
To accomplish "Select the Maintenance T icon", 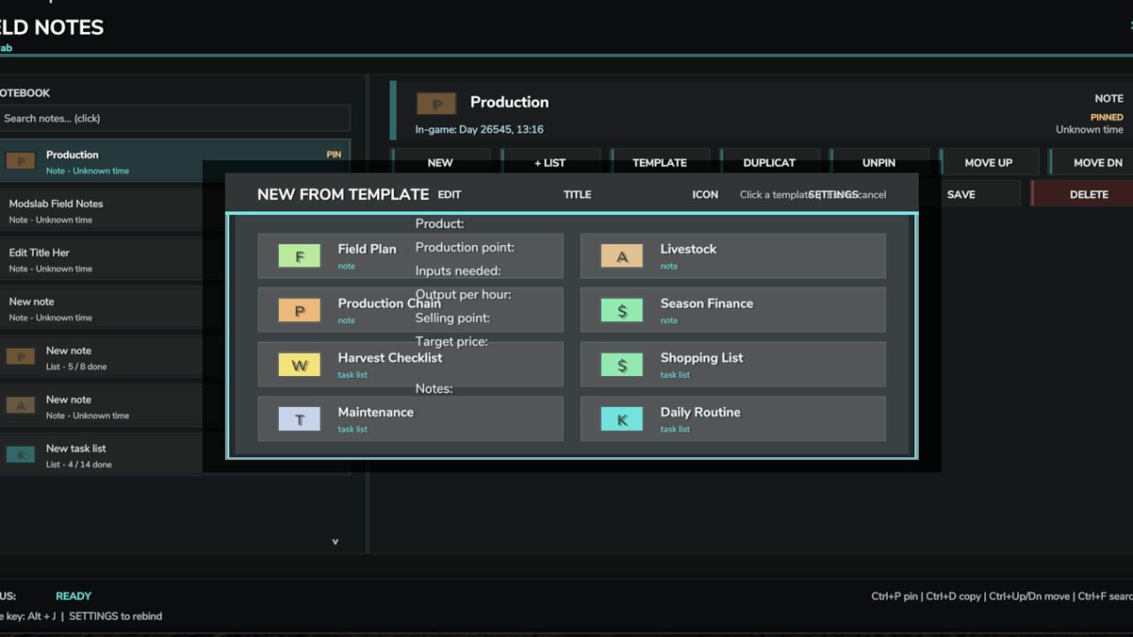I will click(x=299, y=419).
